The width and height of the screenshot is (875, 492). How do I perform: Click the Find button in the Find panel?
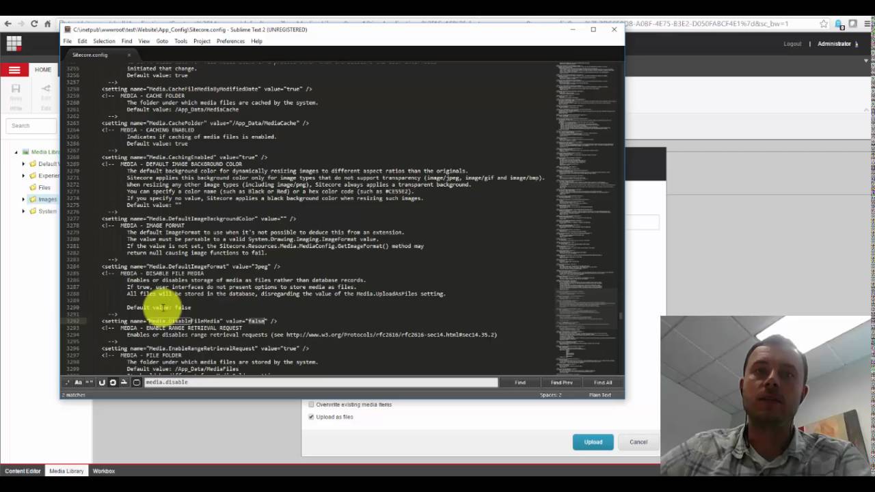pyautogui.click(x=520, y=383)
